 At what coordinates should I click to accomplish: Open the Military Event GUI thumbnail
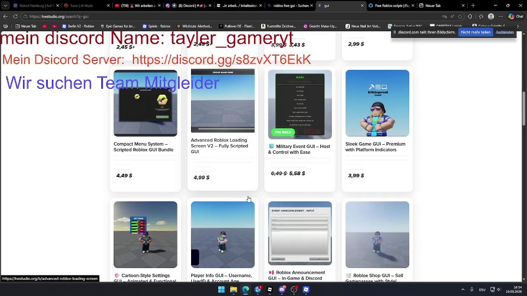click(x=300, y=104)
